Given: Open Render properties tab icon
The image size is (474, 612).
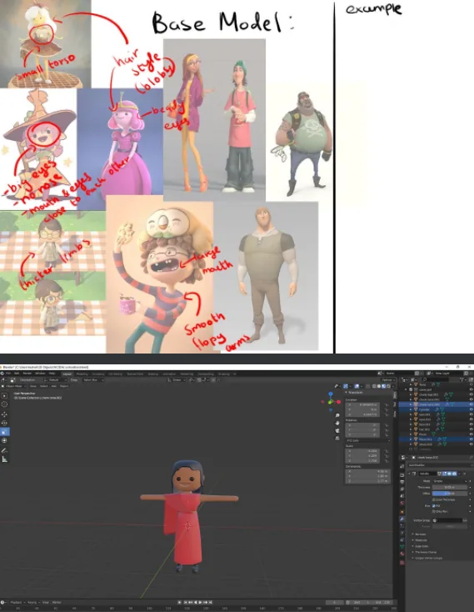Looking at the screenshot, I should (402, 475).
